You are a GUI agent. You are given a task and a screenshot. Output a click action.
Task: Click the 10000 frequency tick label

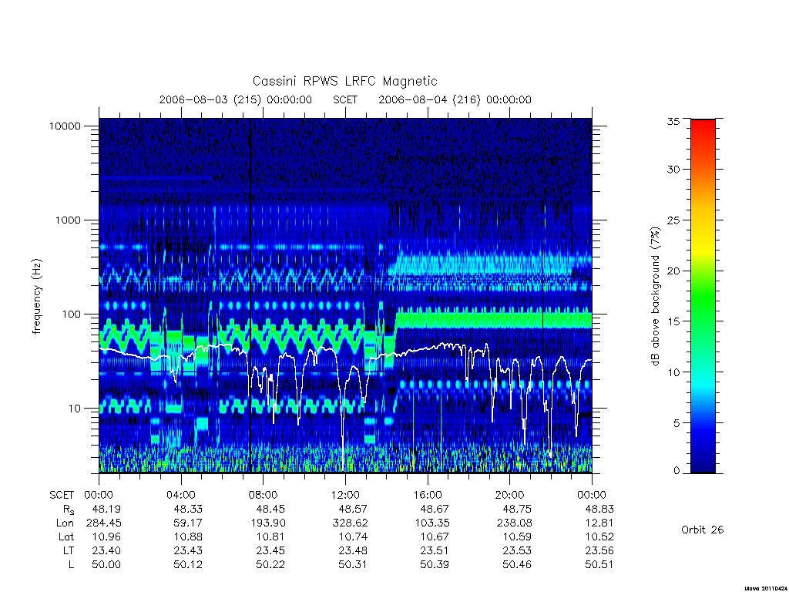[65, 126]
